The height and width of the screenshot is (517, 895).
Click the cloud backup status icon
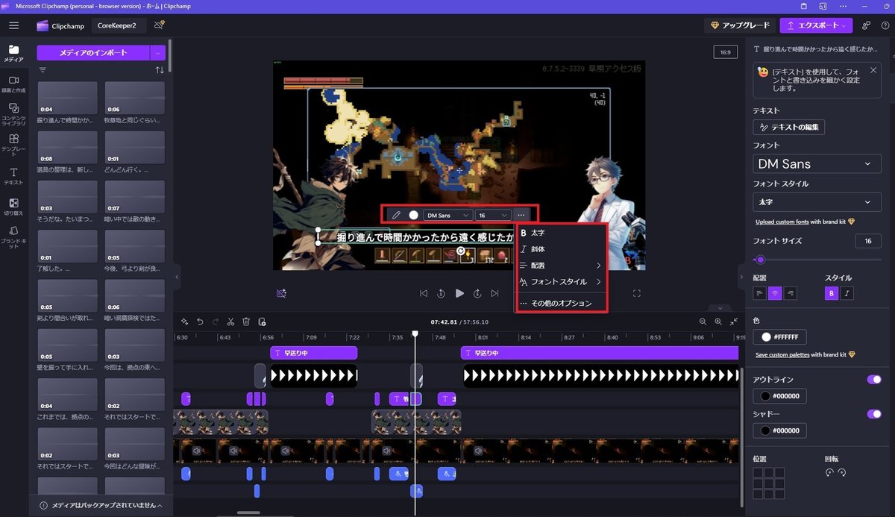159,25
